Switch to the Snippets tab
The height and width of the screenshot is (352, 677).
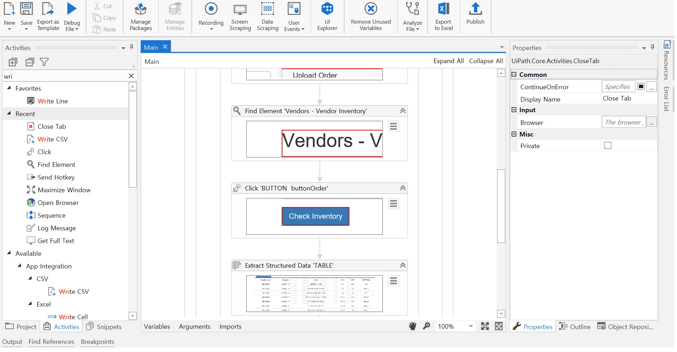pyautogui.click(x=104, y=327)
